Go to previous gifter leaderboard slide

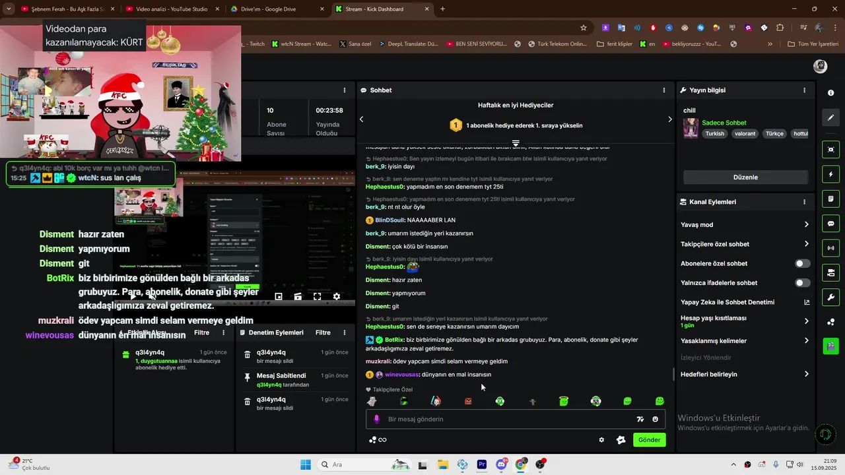[361, 119]
